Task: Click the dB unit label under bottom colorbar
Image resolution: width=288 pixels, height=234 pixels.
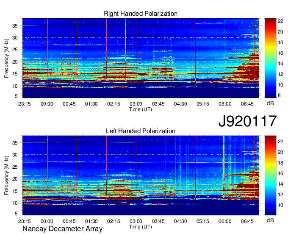Action: coord(270,220)
